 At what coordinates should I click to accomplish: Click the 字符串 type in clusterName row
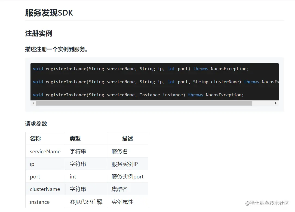click(x=86, y=189)
